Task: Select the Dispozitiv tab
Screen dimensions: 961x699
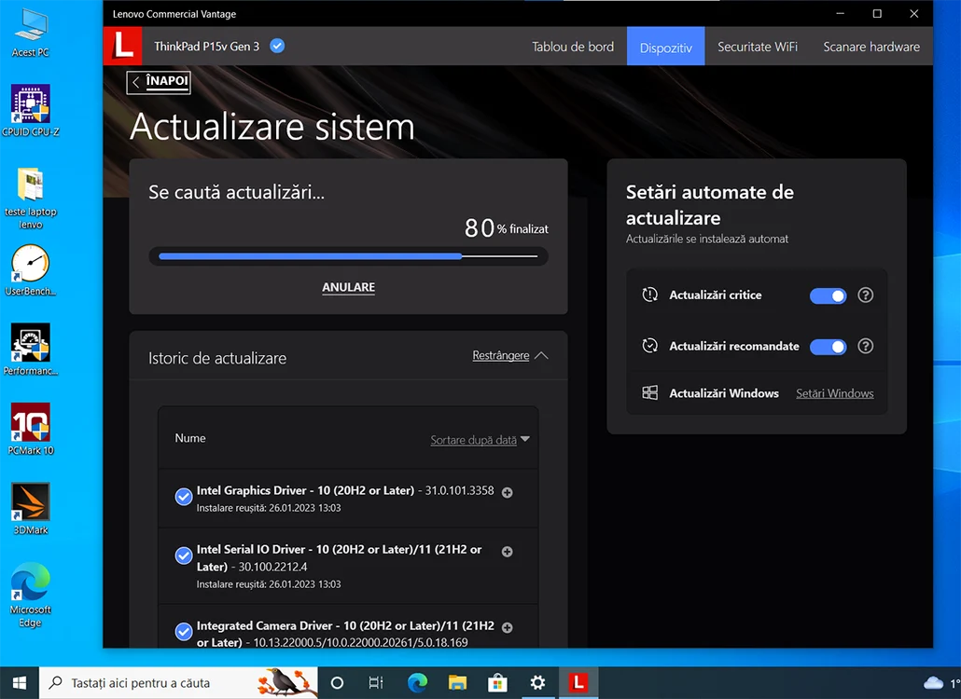Action: [x=665, y=47]
